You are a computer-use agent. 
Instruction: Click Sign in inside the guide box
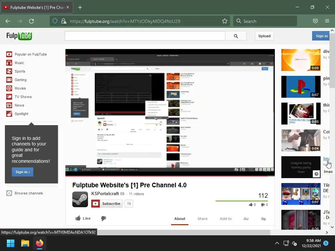coord(23,172)
